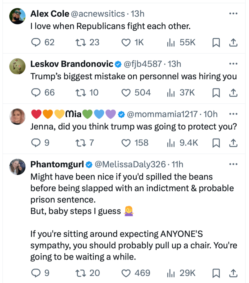Screen dimensions: 249x283
Task: Reply to Alex Cole's tweet
Action: (35, 42)
